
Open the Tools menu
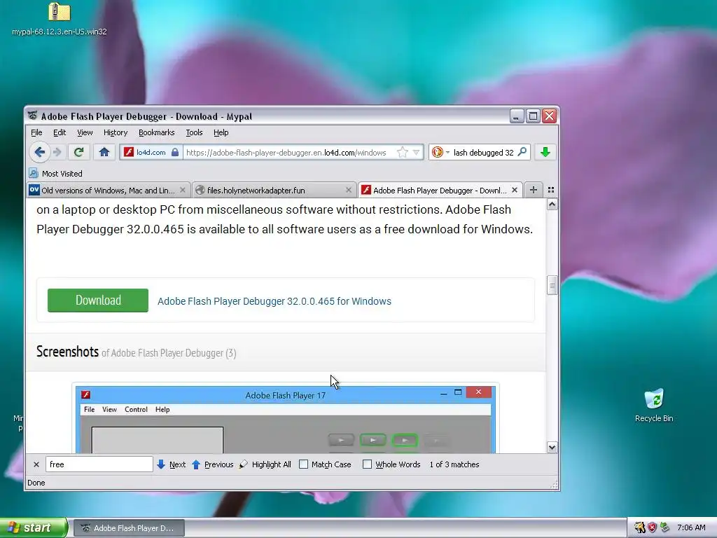coord(194,132)
